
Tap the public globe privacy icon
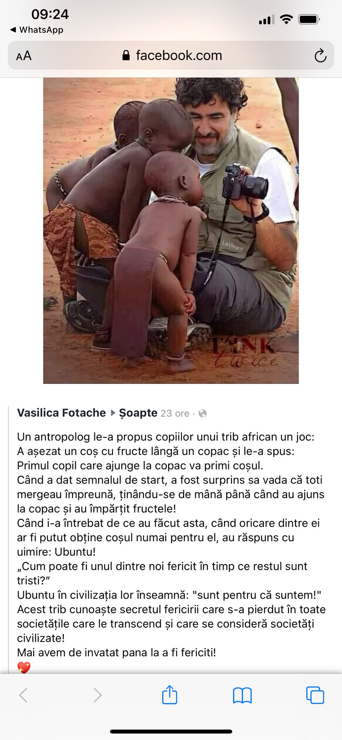click(x=203, y=413)
